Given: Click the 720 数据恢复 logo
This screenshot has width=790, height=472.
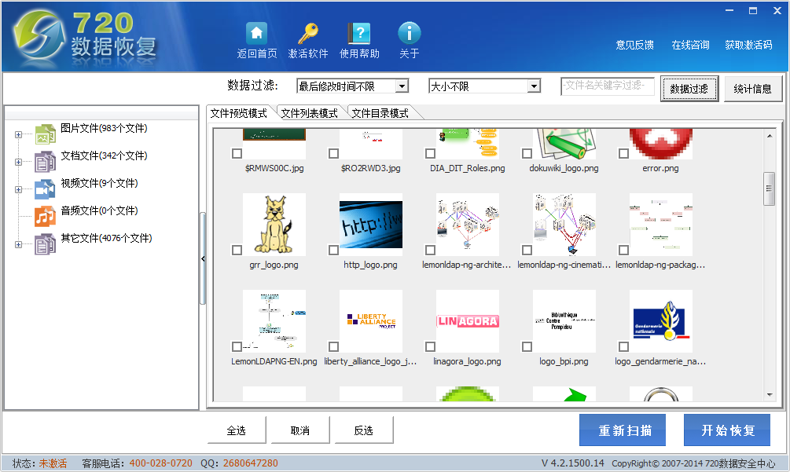Looking at the screenshot, I should coord(86,38).
